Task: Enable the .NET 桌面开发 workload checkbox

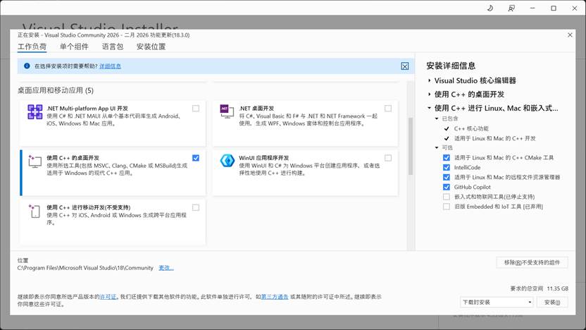Action: [388, 109]
